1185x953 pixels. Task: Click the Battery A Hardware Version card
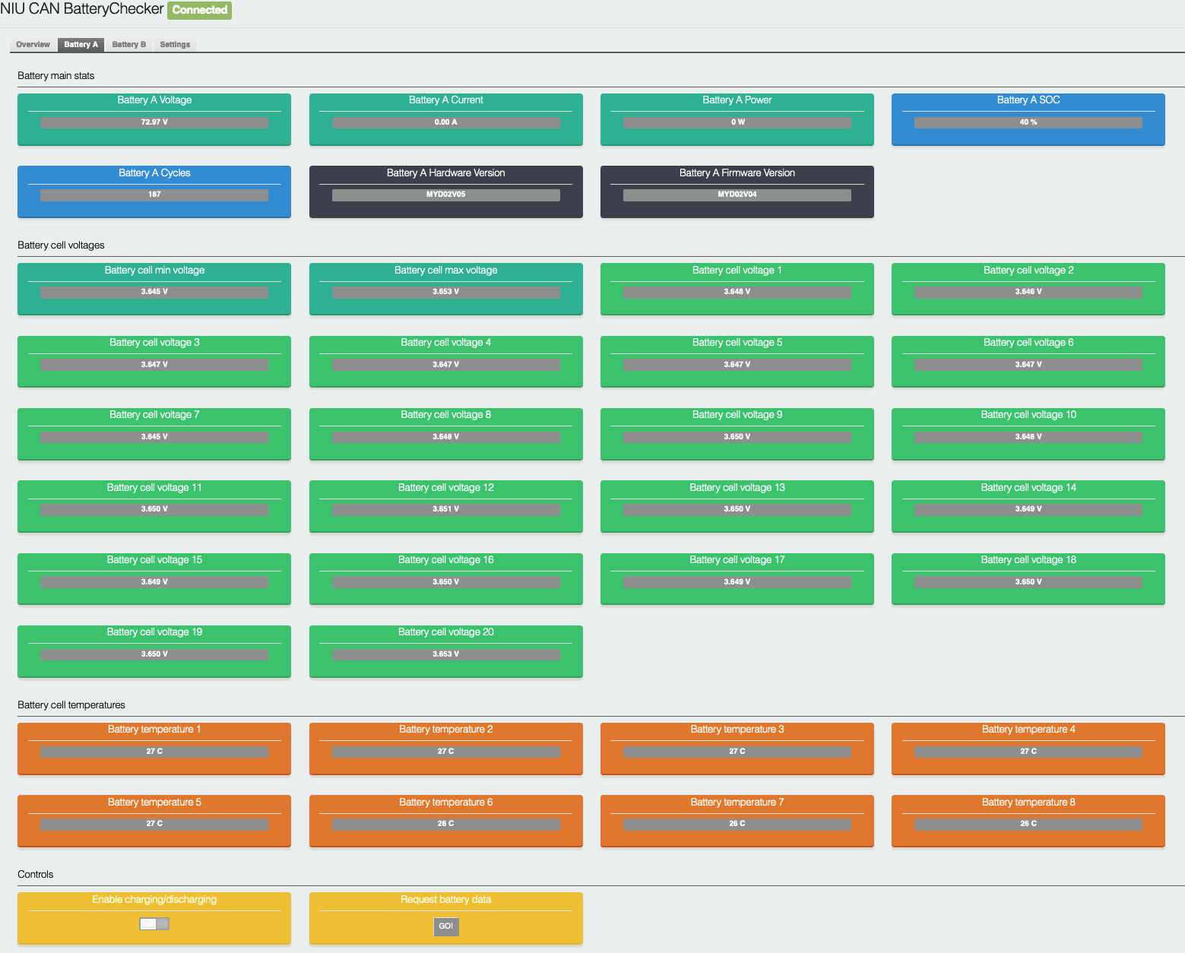445,192
